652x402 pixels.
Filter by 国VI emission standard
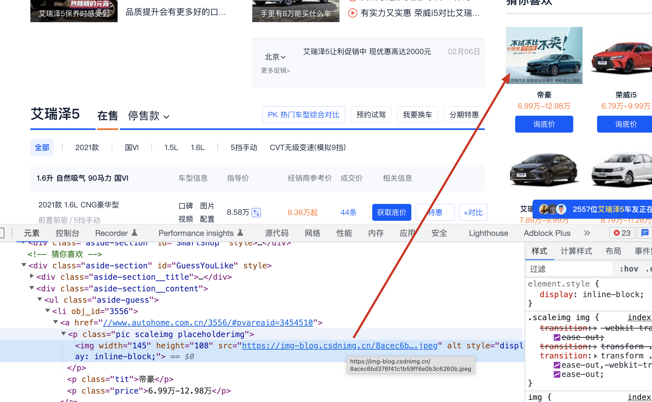coord(132,147)
